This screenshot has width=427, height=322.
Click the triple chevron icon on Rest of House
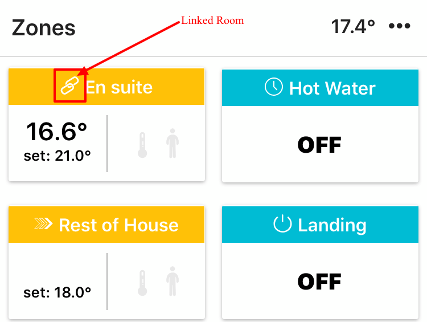click(x=43, y=223)
